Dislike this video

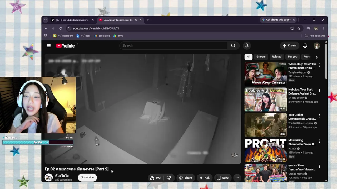tap(168, 178)
